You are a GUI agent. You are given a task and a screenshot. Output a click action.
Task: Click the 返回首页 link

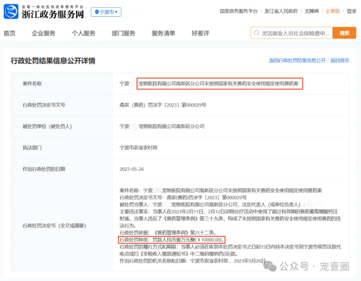[340, 60]
